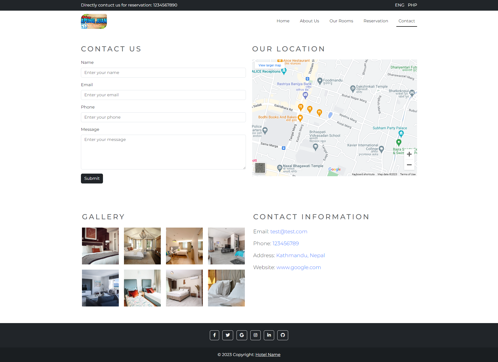The width and height of the screenshot is (498, 362).
Task: Click the Twitter bird icon
Action: pyautogui.click(x=228, y=335)
